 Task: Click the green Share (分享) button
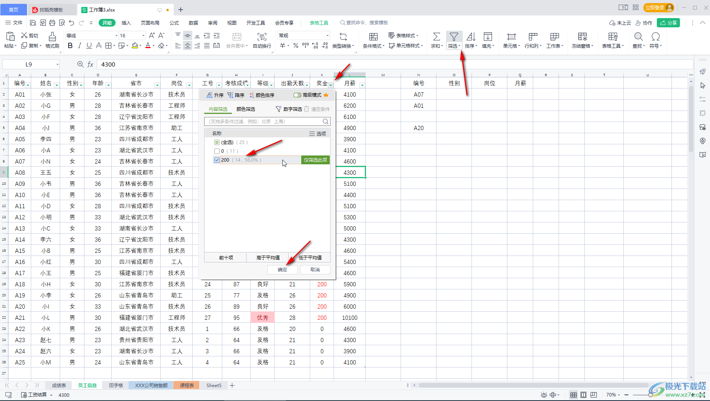pyautogui.click(x=668, y=23)
